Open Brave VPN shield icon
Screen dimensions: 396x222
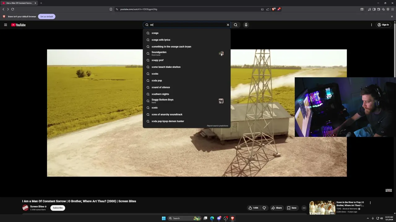point(388,9)
